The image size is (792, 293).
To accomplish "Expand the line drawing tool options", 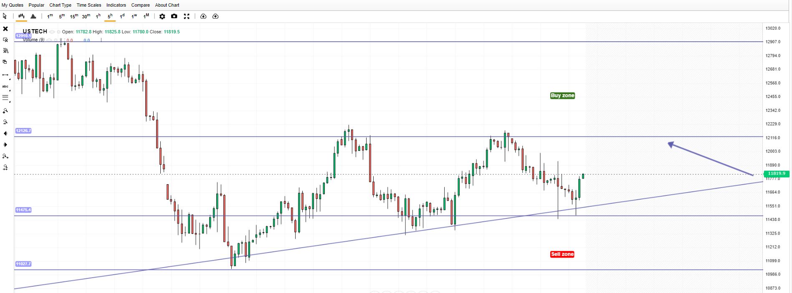I will (x=5, y=75).
